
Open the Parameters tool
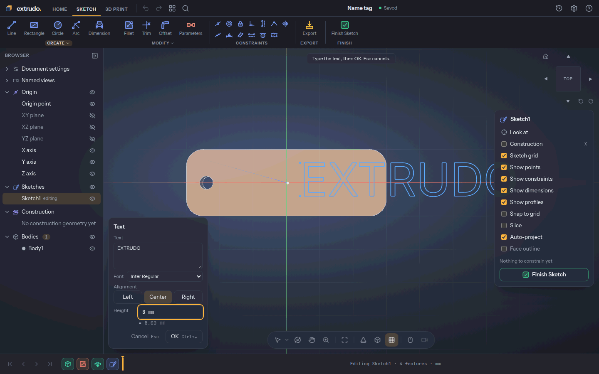tap(191, 28)
